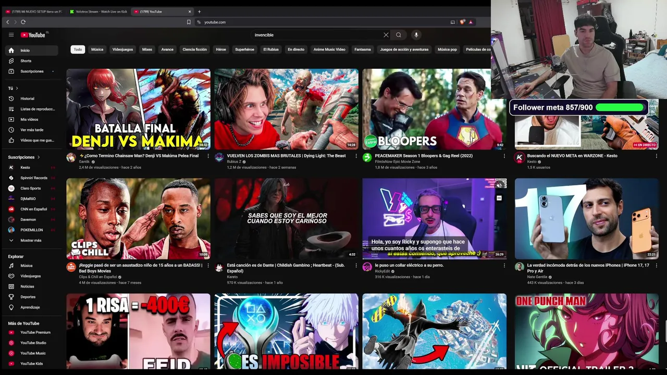
Task: Open Aprendizaje under Explorar
Action: 31,307
